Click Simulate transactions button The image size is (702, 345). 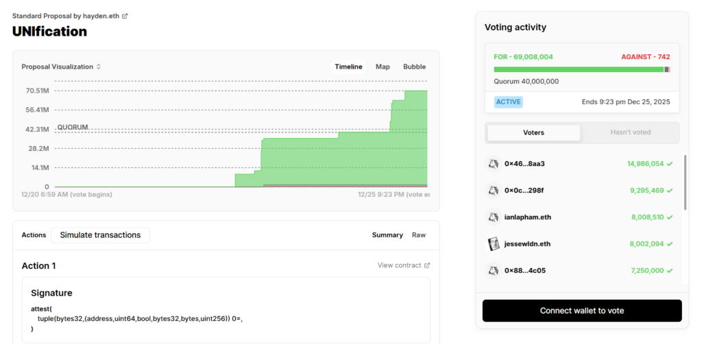coord(100,235)
